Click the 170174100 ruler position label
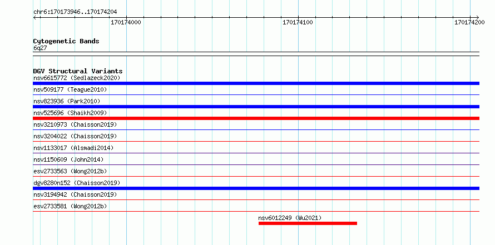495x245 pixels. (x=298, y=22)
